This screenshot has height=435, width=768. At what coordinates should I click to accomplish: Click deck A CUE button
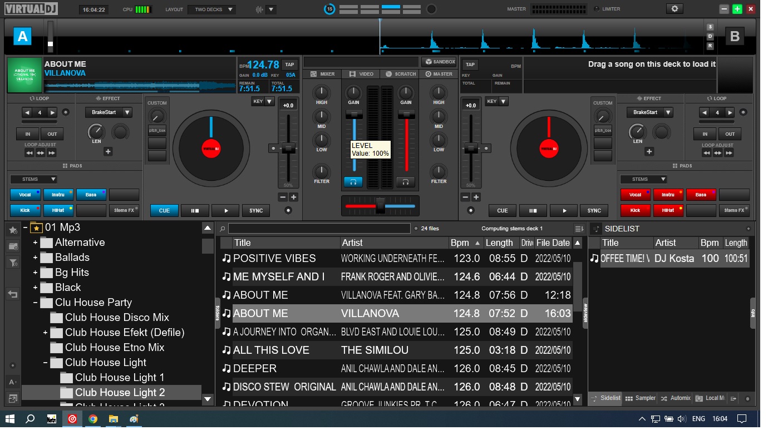[x=164, y=211]
